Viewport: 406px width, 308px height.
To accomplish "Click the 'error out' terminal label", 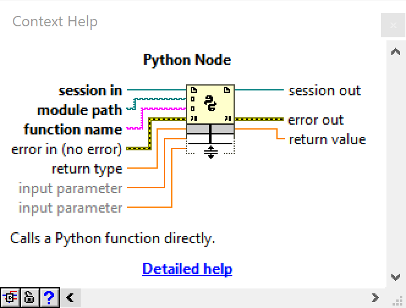I will tap(316, 120).
